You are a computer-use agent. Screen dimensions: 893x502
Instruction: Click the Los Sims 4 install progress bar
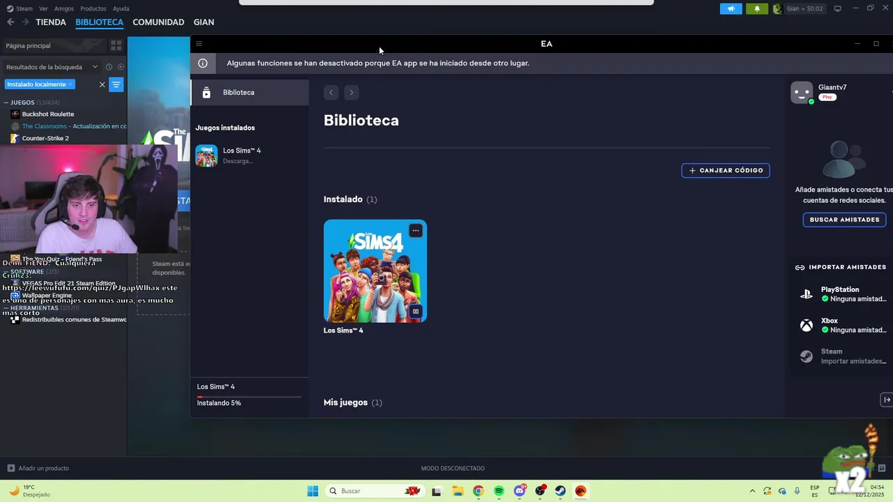(x=249, y=397)
